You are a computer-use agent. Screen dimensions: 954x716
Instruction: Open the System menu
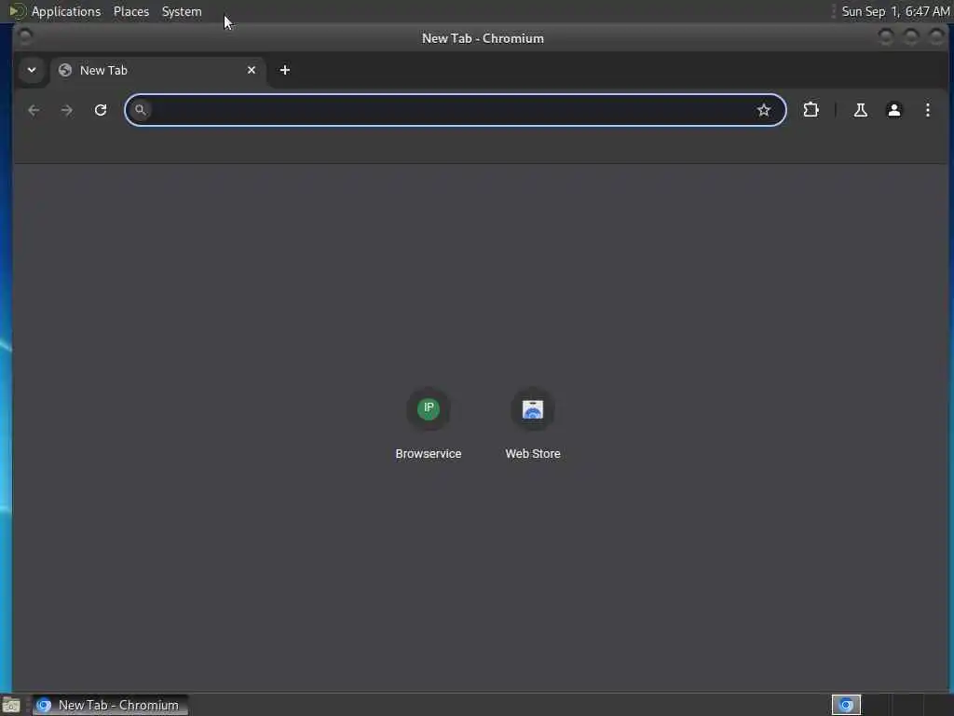(x=182, y=11)
